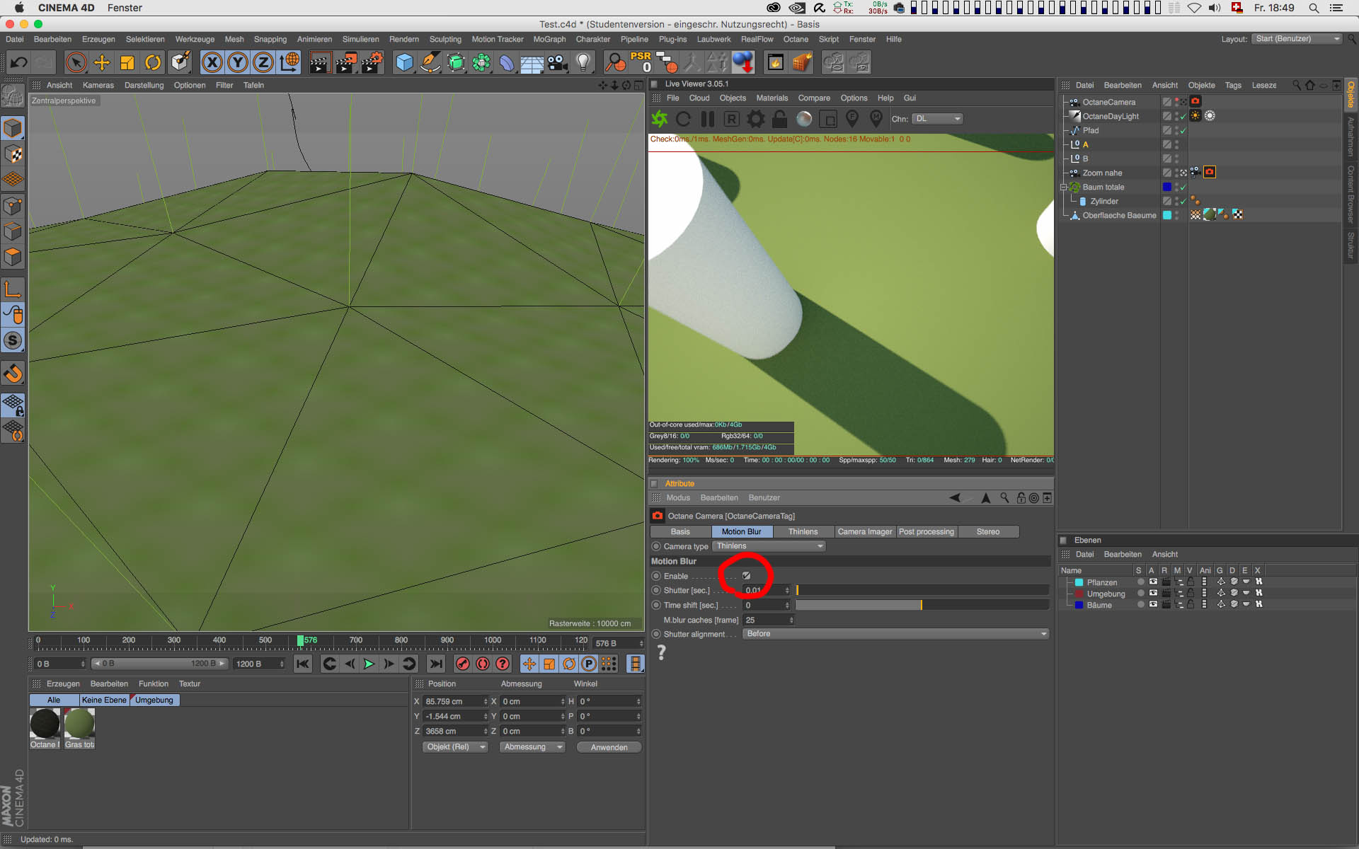Screen dimensions: 1359x849
Task: Jump to end of animation
Action: [436, 664]
